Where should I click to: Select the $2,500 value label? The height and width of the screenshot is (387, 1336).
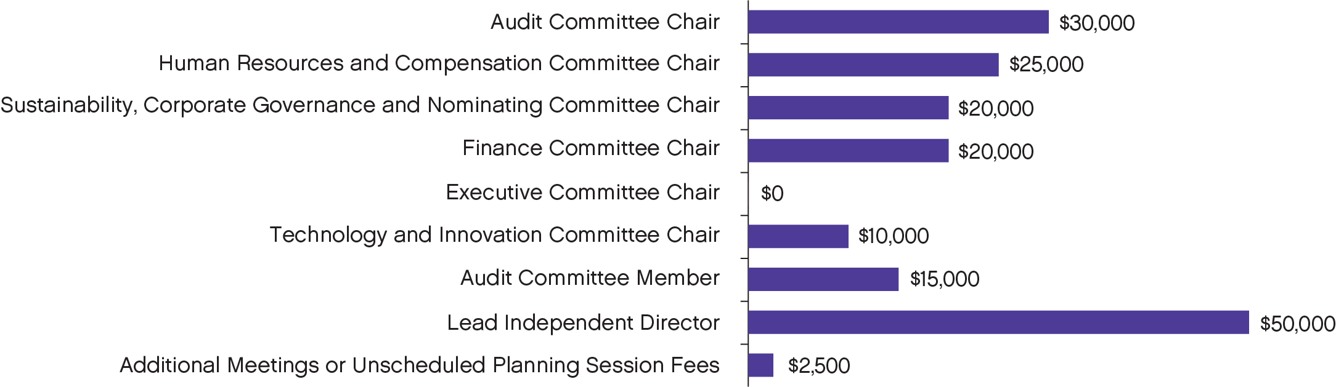[819, 366]
